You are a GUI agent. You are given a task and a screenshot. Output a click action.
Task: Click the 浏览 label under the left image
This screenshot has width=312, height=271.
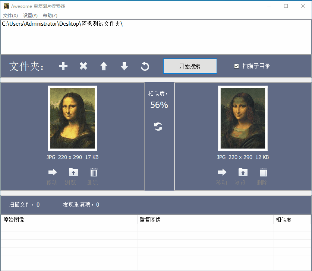[70, 182]
